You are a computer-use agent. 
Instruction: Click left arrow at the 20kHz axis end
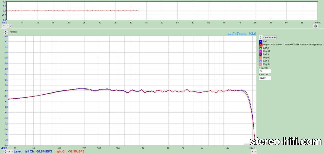pos(253,152)
